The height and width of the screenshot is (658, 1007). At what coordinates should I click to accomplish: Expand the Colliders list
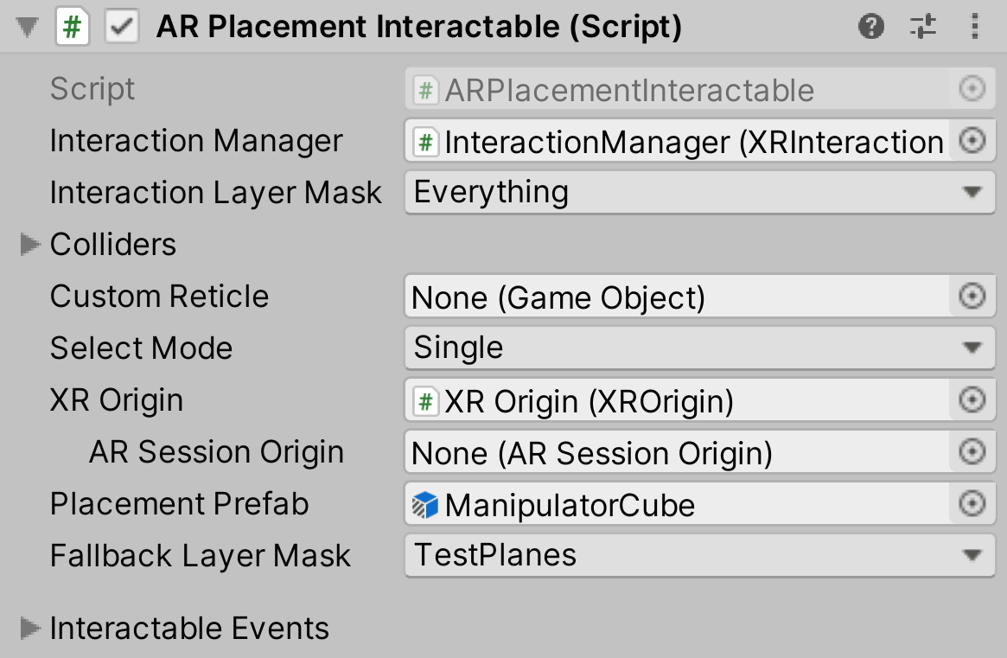[x=31, y=245]
